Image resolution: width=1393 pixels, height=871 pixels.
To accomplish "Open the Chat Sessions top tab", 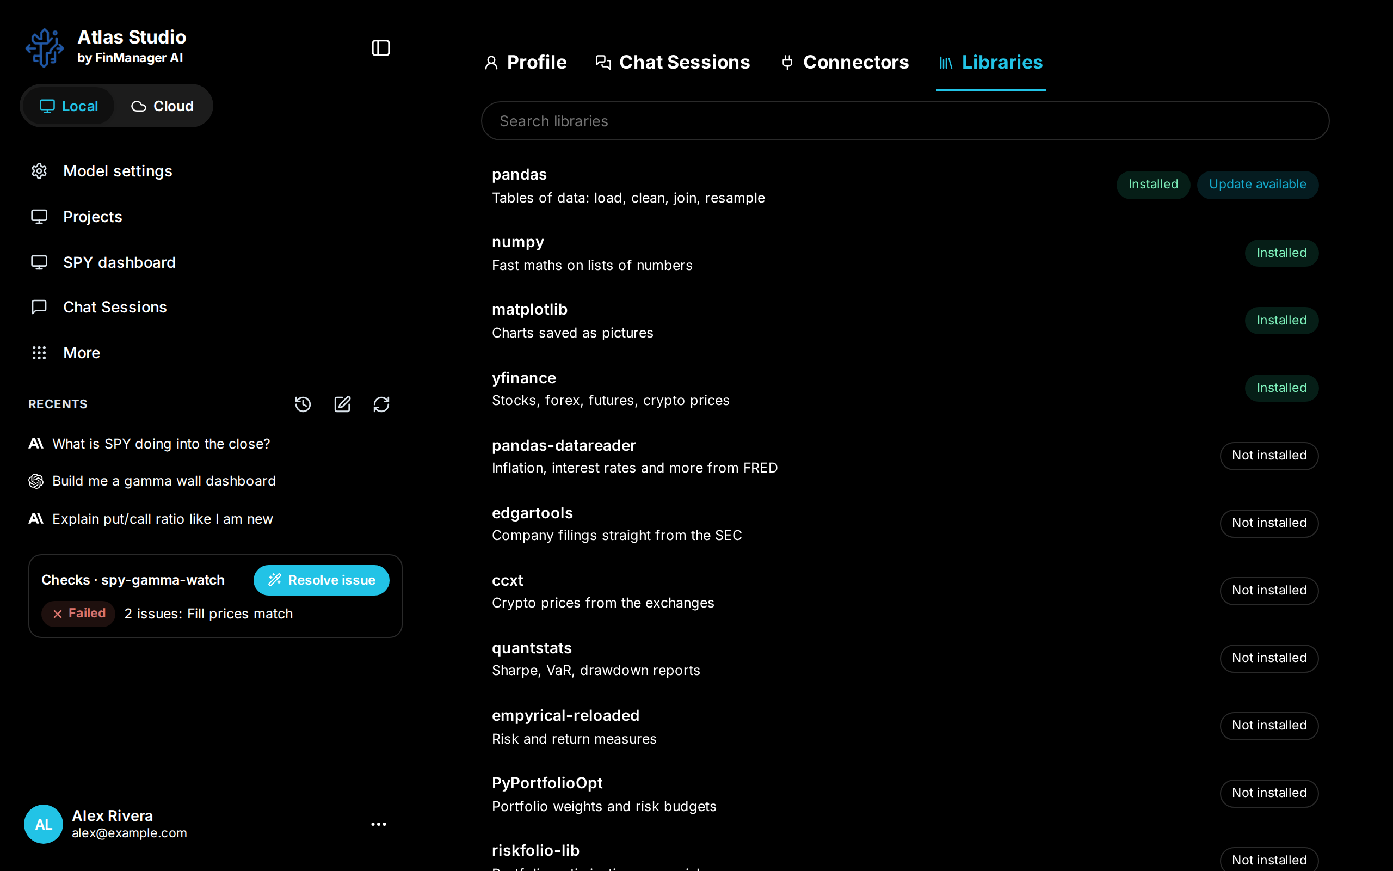I will pyautogui.click(x=673, y=62).
